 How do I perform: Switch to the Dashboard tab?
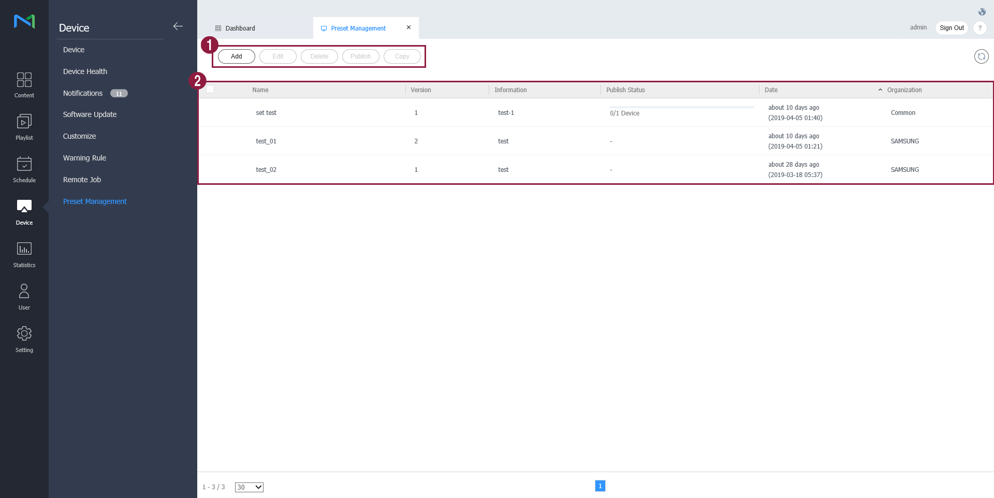(x=240, y=28)
